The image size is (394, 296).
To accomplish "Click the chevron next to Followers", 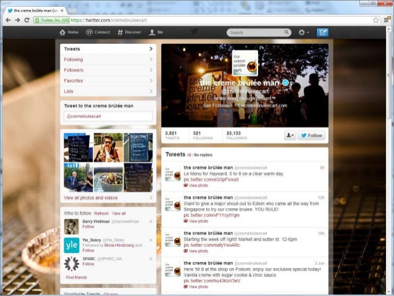I will click(x=151, y=70).
